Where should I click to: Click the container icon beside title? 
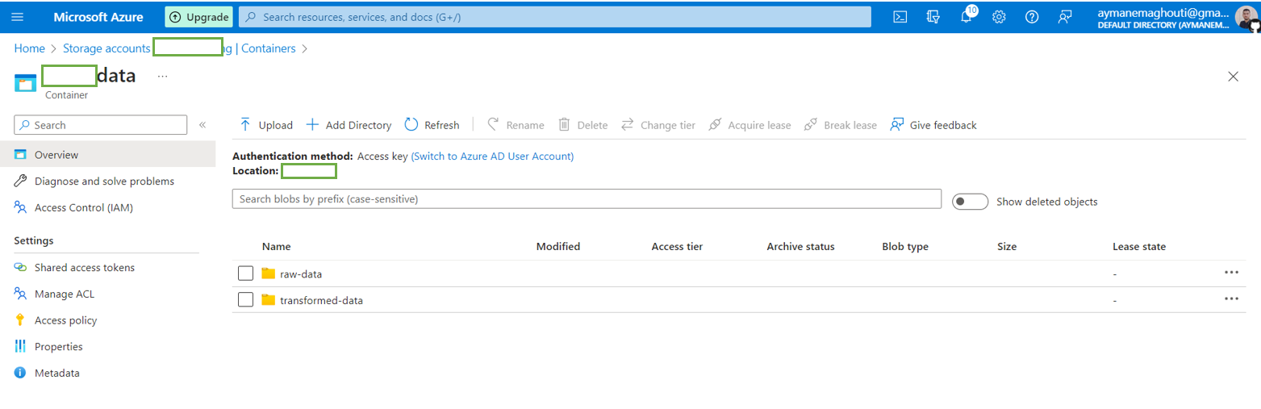26,82
